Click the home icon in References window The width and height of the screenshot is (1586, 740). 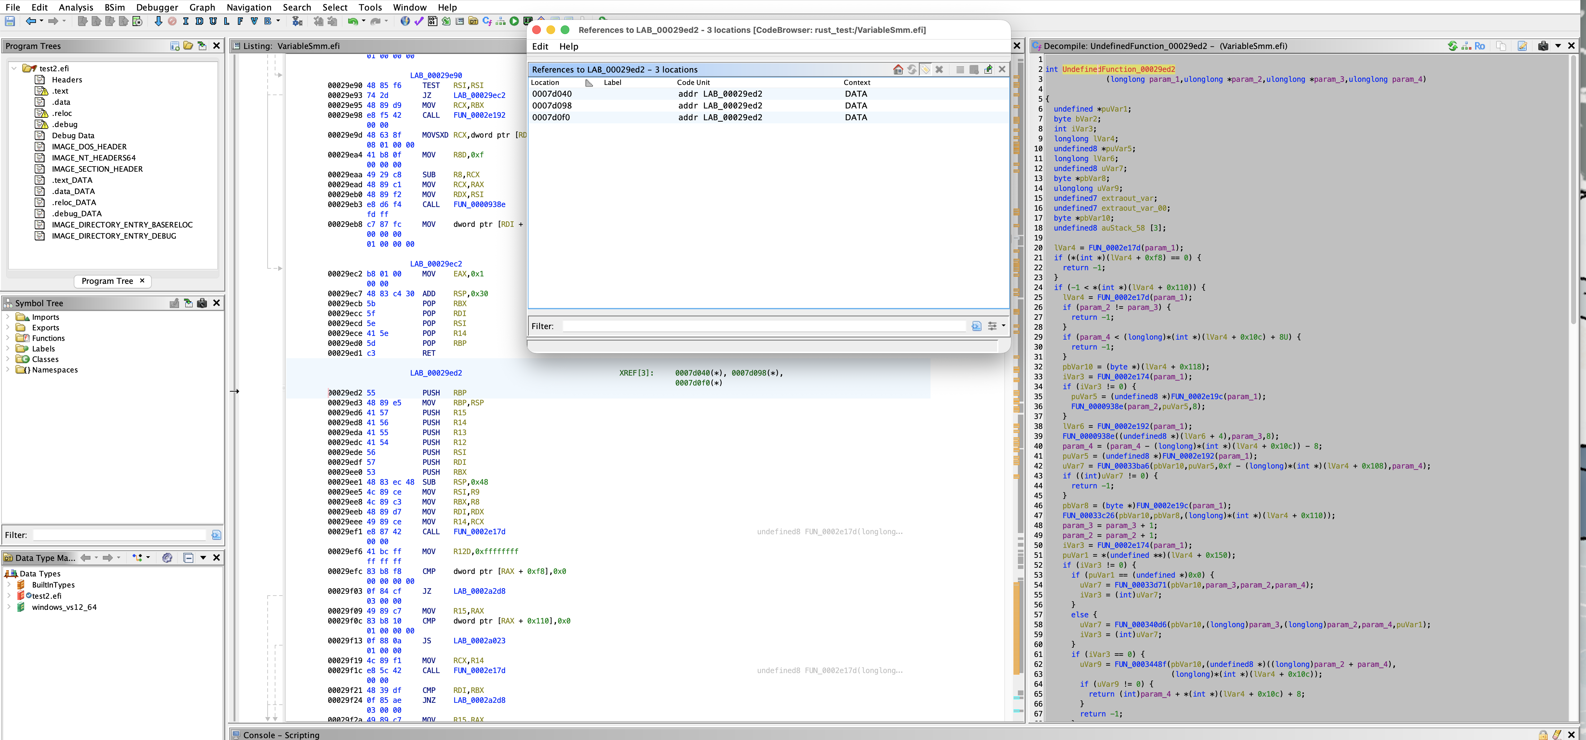pyautogui.click(x=898, y=70)
